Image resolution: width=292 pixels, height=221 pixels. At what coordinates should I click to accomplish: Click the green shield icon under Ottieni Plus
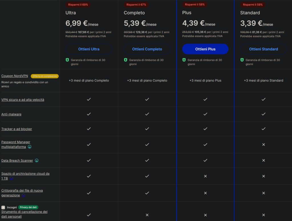(x=184, y=60)
